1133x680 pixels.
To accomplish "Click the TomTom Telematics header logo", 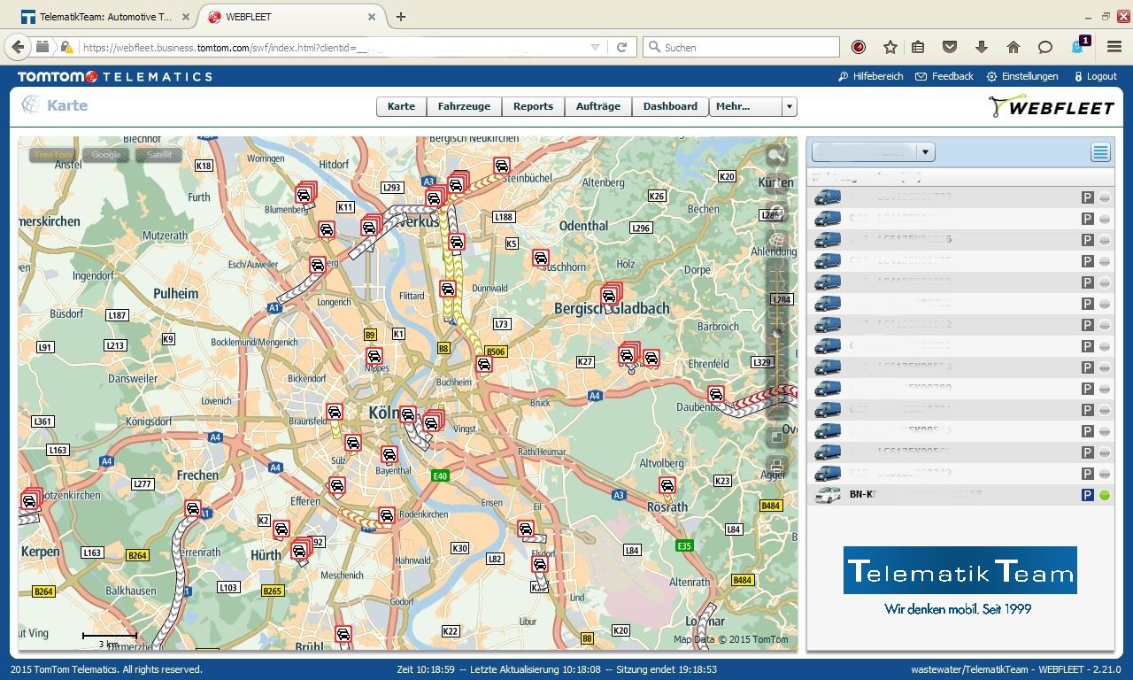I will click(x=115, y=76).
